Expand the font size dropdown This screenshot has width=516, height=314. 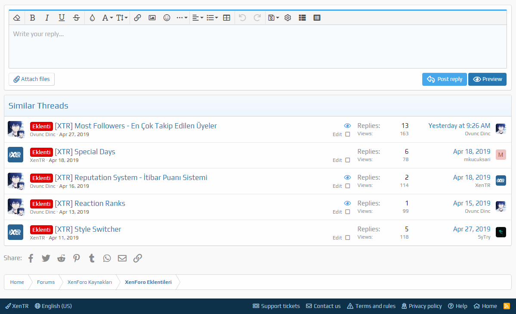[x=122, y=18]
